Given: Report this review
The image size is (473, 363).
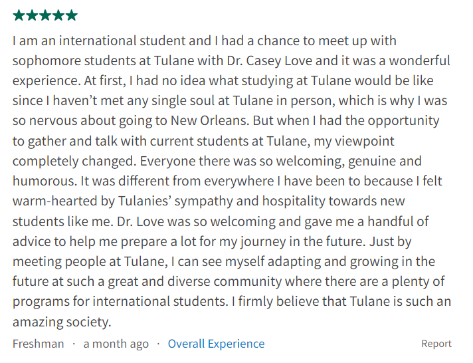Looking at the screenshot, I should 436,343.
